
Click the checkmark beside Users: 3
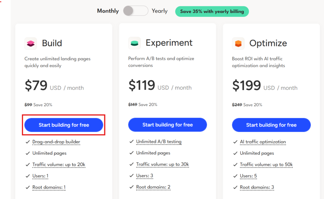click(131, 176)
